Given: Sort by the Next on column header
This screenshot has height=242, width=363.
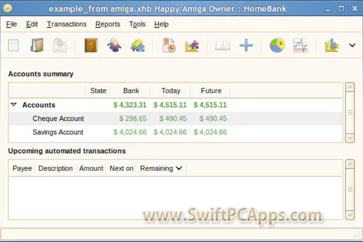Looking at the screenshot, I should pos(122,168).
